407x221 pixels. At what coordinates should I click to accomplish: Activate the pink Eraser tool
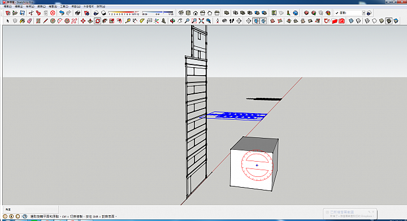pos(29,21)
